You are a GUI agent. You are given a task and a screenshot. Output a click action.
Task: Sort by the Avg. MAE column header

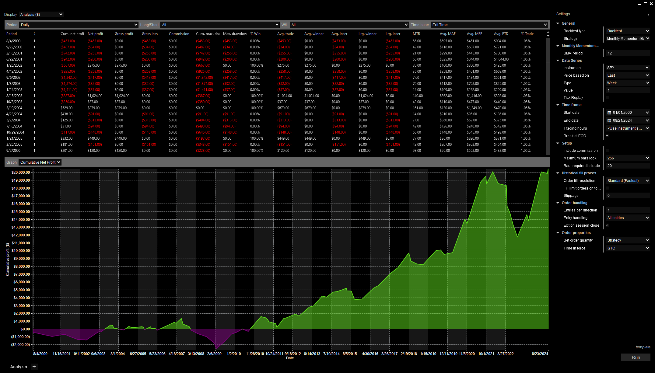click(x=447, y=34)
